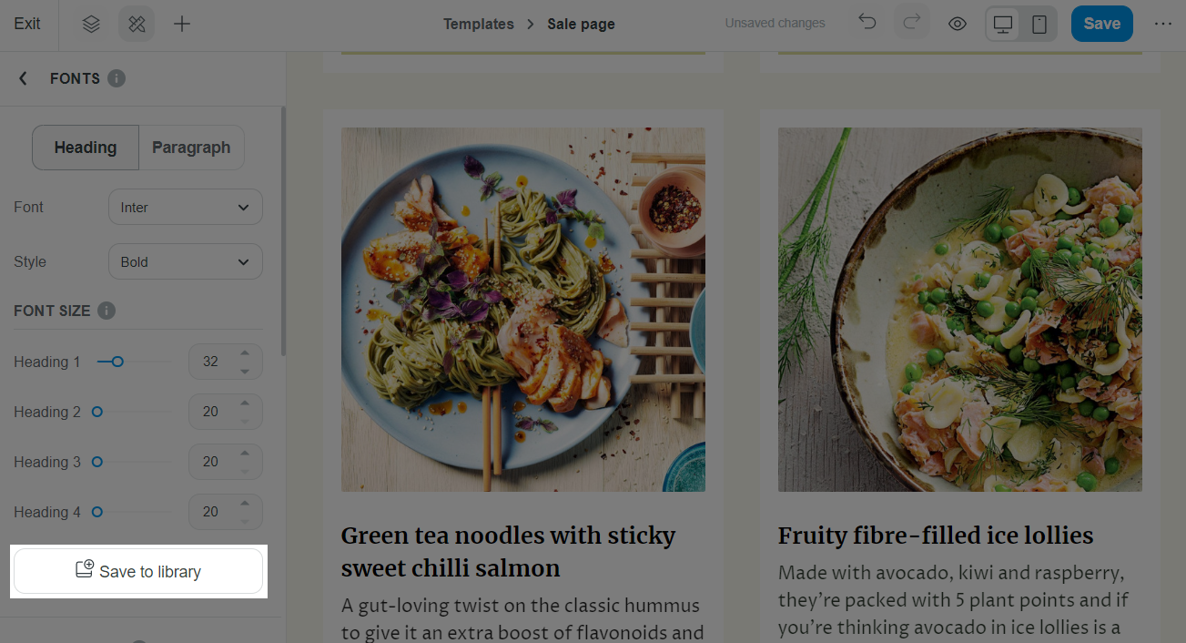Viewport: 1186px width, 643px height.
Task: Switch to the Paragraph tab
Action: [191, 148]
